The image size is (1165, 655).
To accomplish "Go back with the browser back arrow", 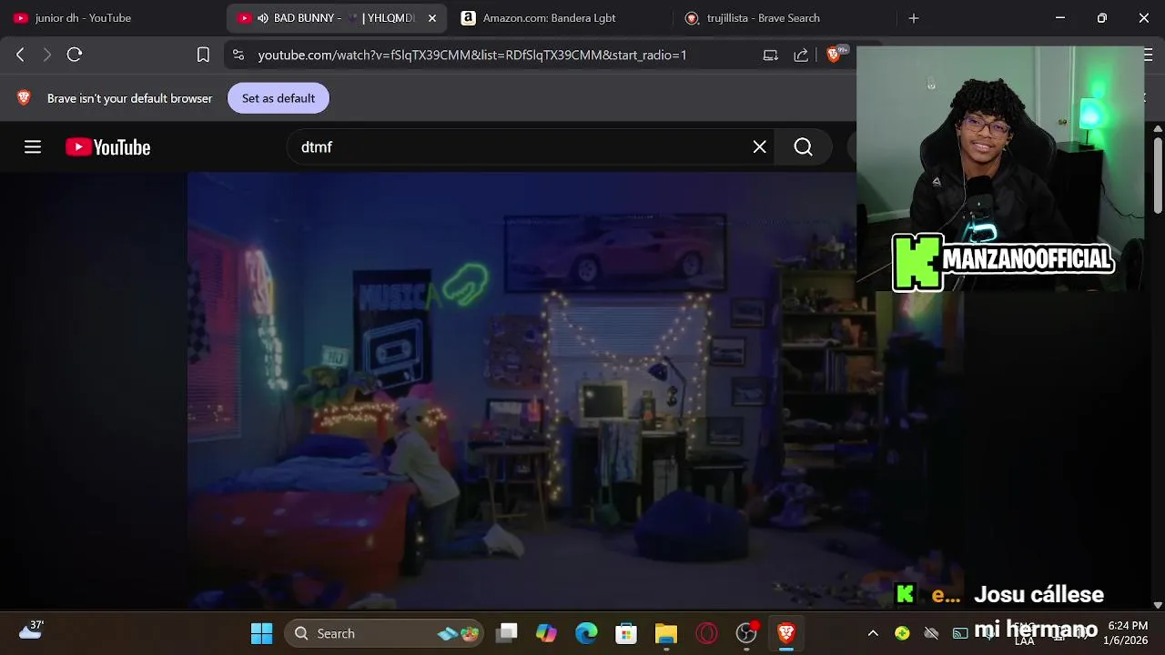I will click(x=20, y=55).
